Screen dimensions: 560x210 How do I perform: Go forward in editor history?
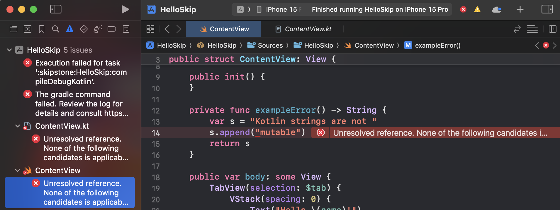tap(179, 29)
